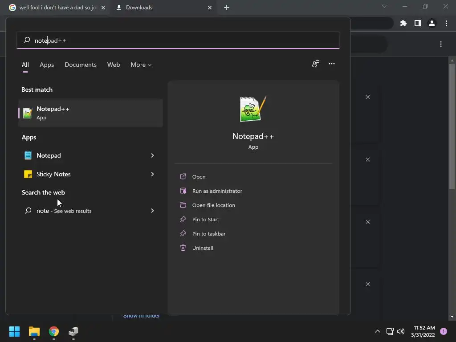Open the search panel three-dot options
456x342 pixels.
[x=331, y=64]
